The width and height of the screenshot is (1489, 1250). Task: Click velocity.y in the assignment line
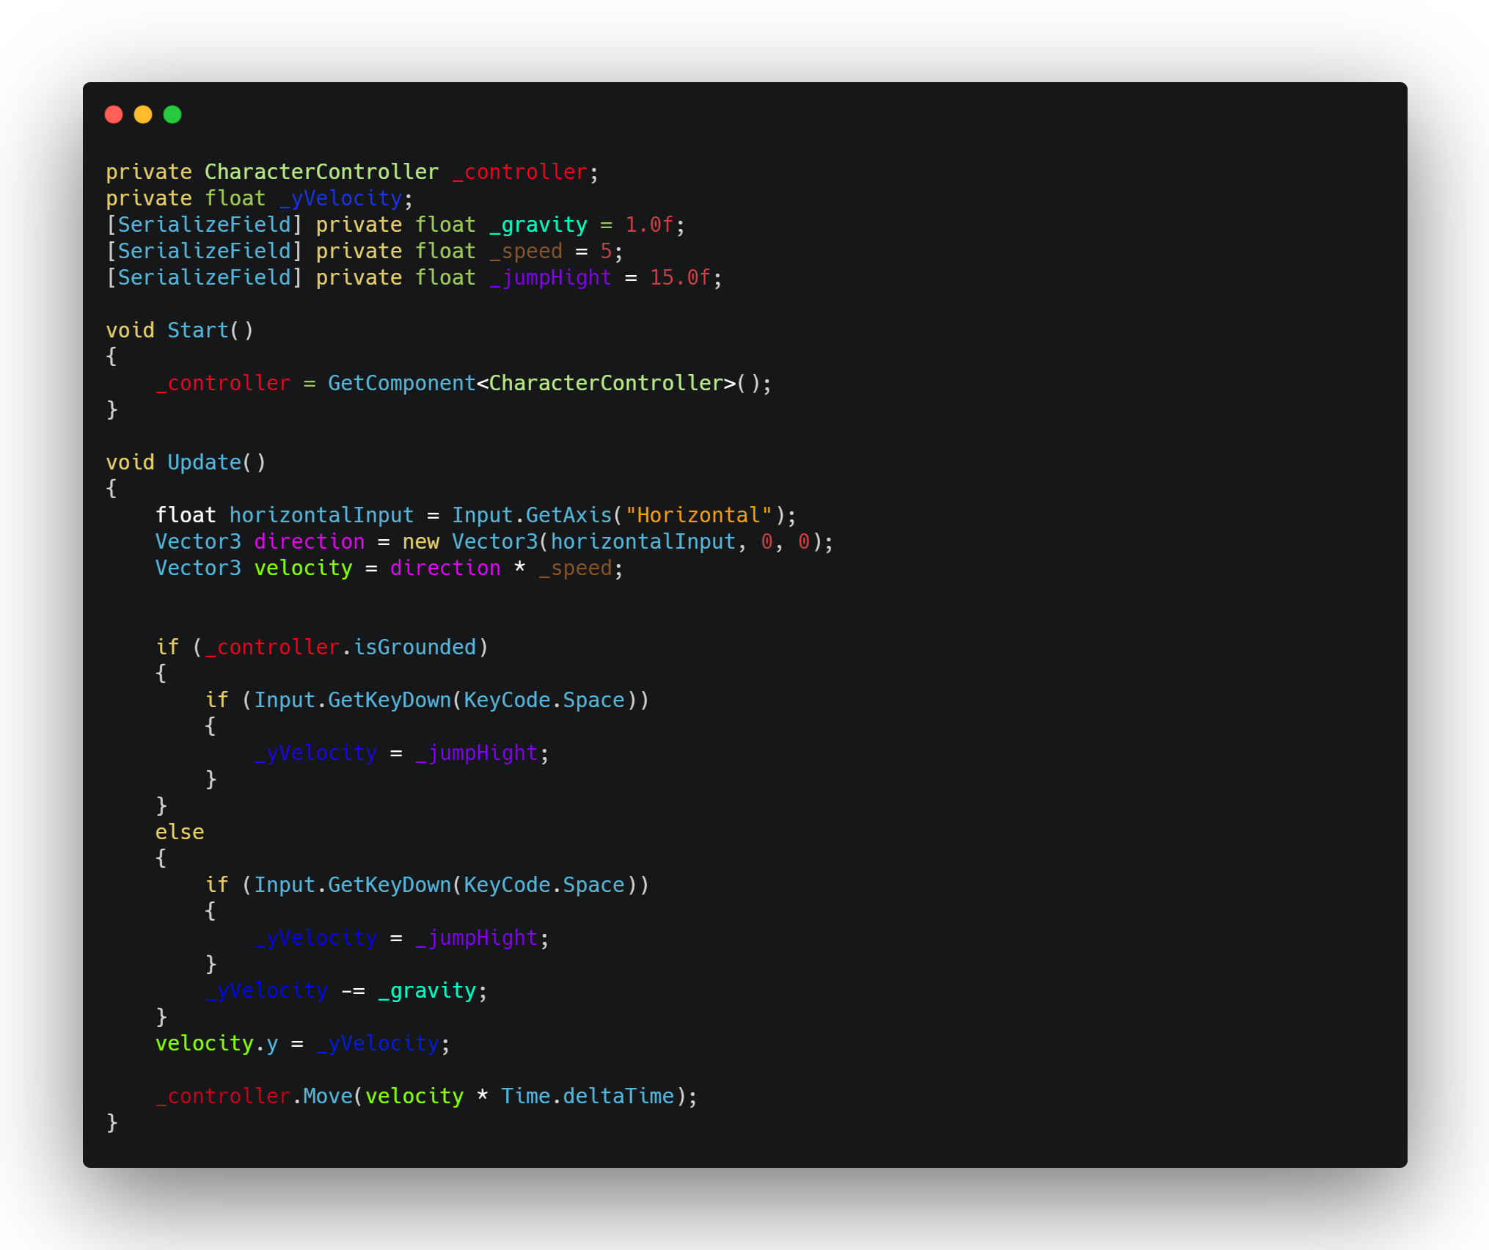coord(216,1043)
